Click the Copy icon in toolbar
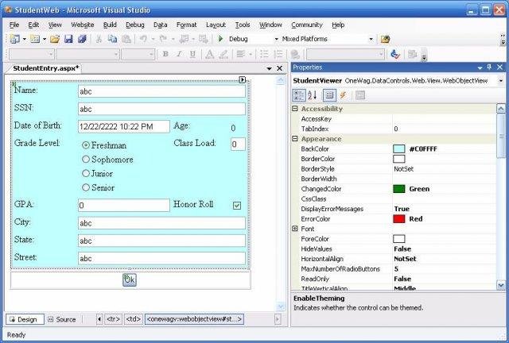 coord(112,39)
